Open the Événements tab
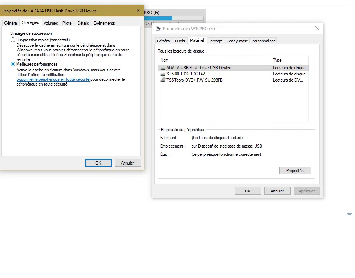Image resolution: width=355 pixels, height=278 pixels. point(104,23)
